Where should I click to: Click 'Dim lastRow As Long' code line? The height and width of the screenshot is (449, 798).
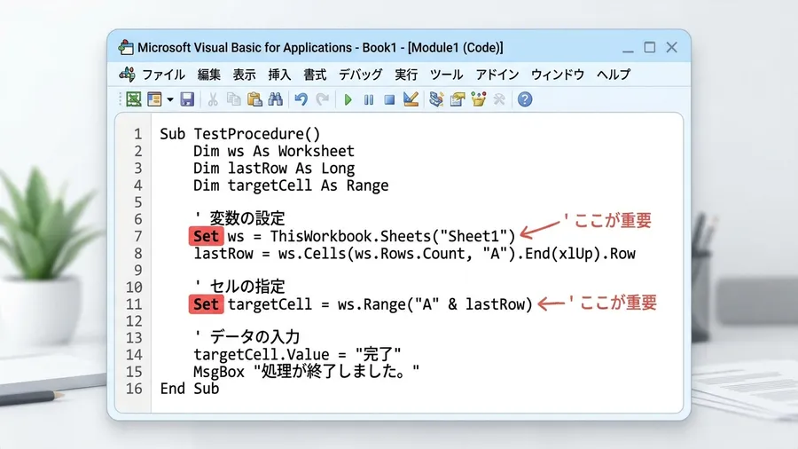coord(274,169)
